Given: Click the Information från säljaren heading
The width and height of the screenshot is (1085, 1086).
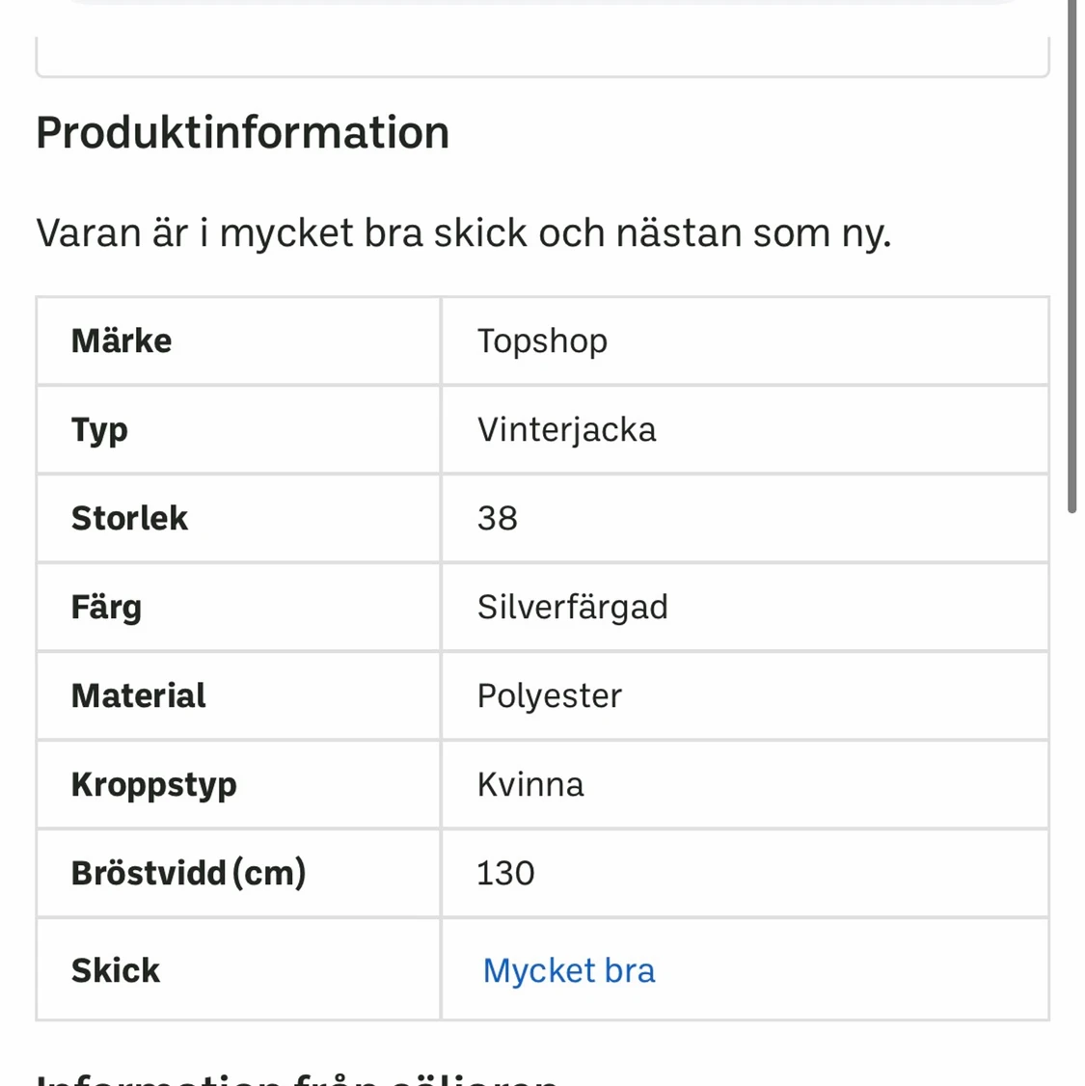Looking at the screenshot, I should pos(295,1078).
